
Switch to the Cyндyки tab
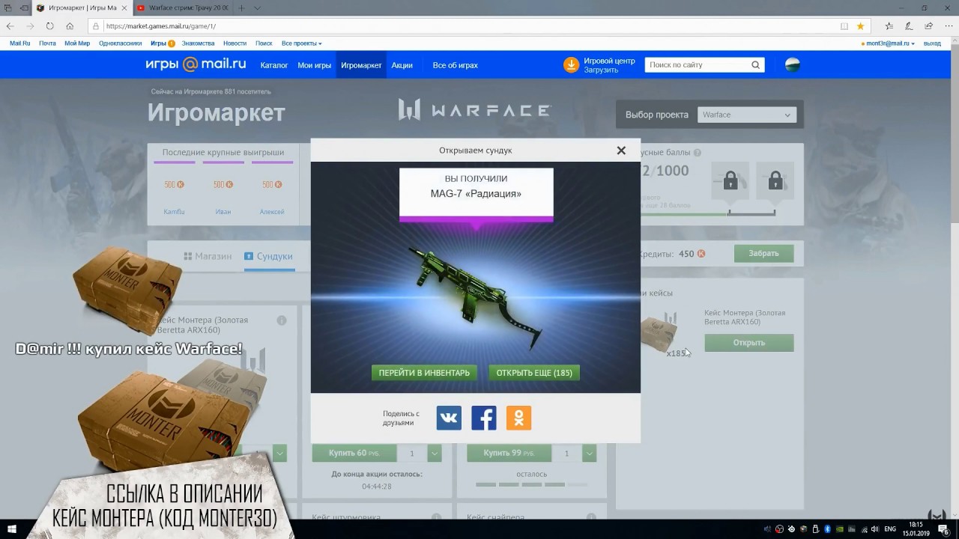point(268,256)
